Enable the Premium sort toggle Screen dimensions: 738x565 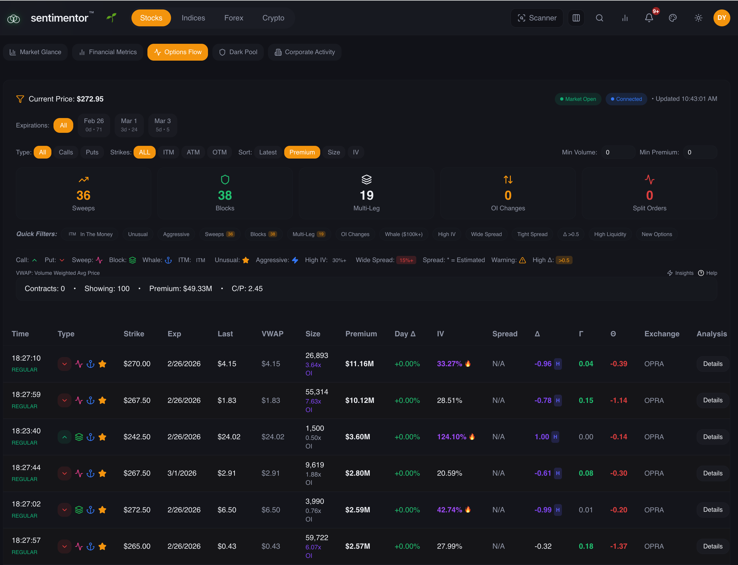(x=302, y=152)
